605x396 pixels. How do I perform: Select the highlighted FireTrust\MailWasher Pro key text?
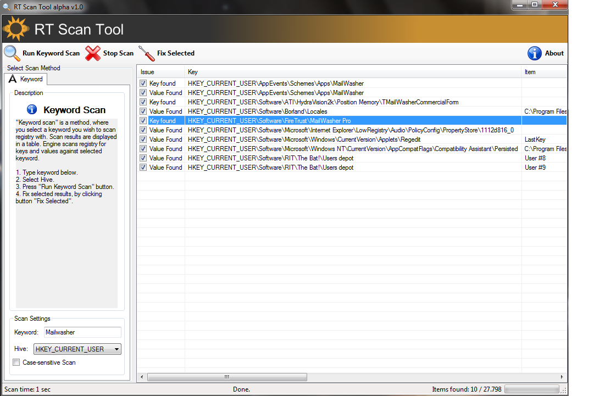click(269, 121)
